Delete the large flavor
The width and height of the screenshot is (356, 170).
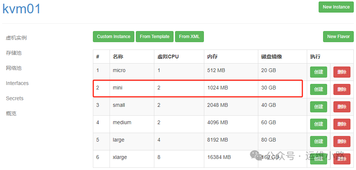click(x=342, y=142)
